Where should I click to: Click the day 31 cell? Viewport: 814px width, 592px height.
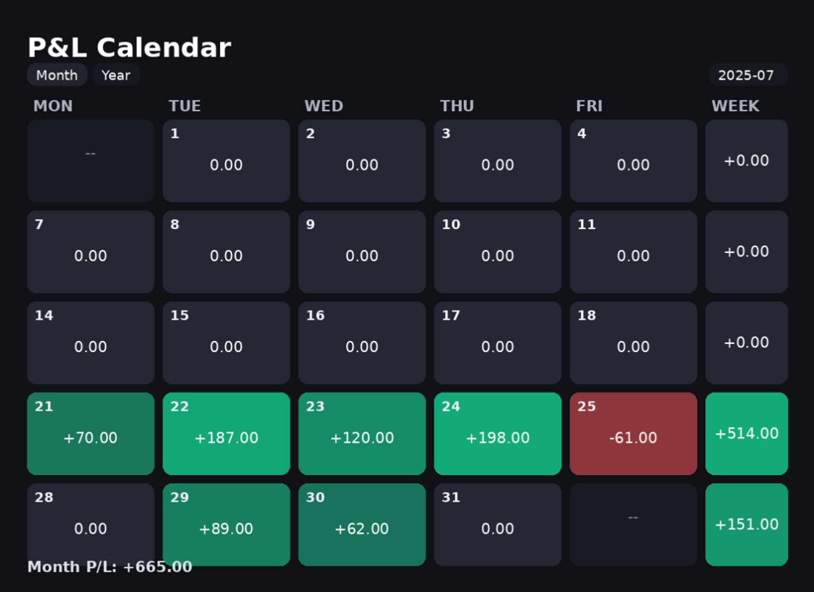click(498, 525)
